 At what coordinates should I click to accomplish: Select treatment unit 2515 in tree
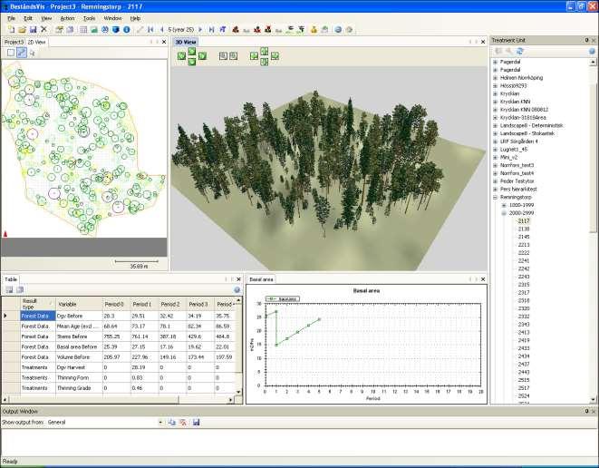pyautogui.click(x=524, y=380)
